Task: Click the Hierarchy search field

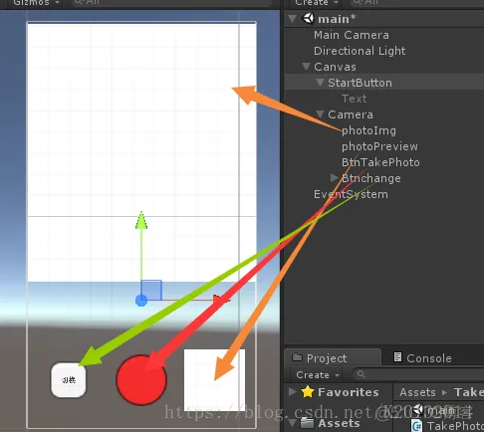Action: click(416, 3)
